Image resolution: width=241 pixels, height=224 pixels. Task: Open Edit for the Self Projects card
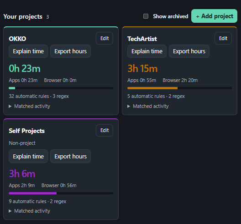105,130
